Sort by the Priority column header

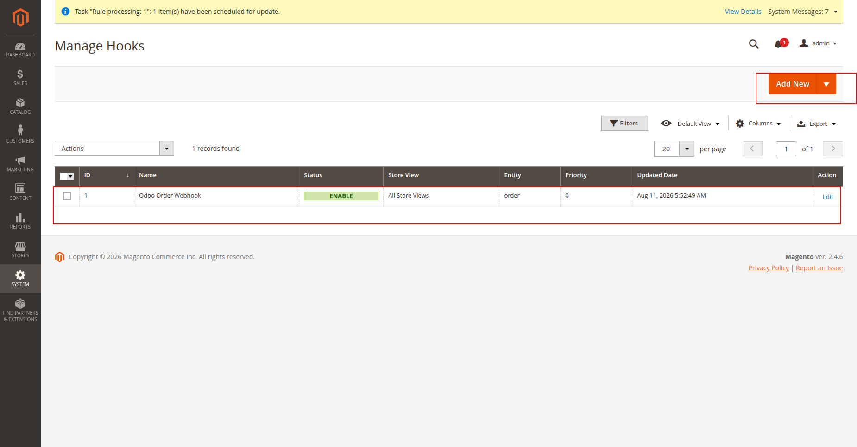(596, 175)
